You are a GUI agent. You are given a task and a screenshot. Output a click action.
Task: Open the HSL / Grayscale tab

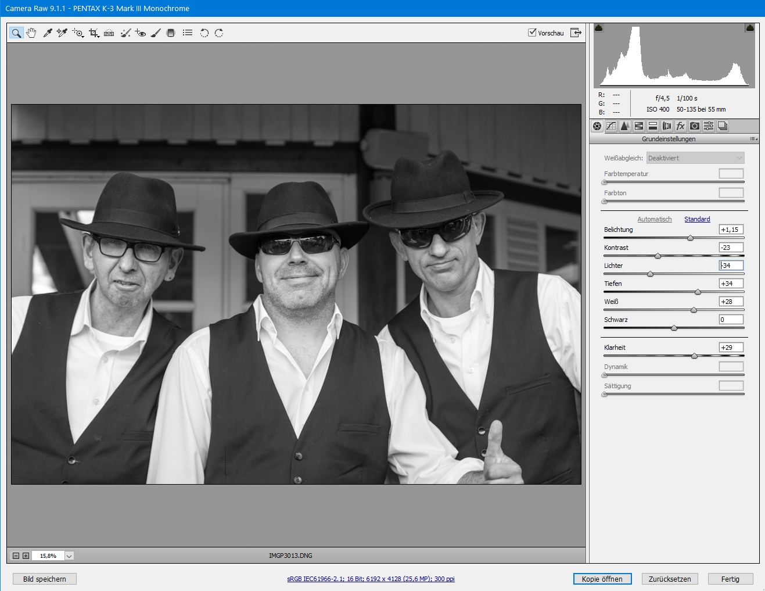(x=639, y=126)
